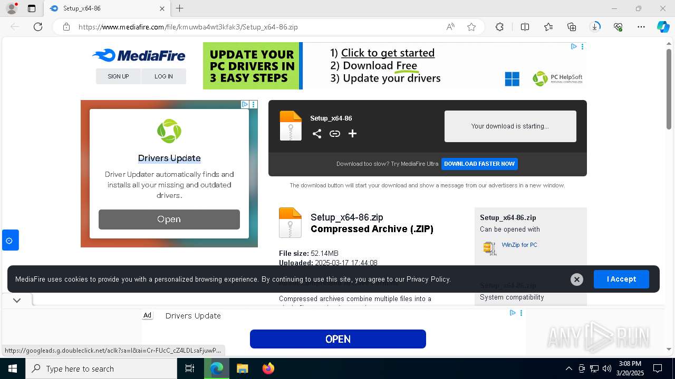This screenshot has height=379, width=675.
Task: View site information lock icon
Action: point(66,27)
